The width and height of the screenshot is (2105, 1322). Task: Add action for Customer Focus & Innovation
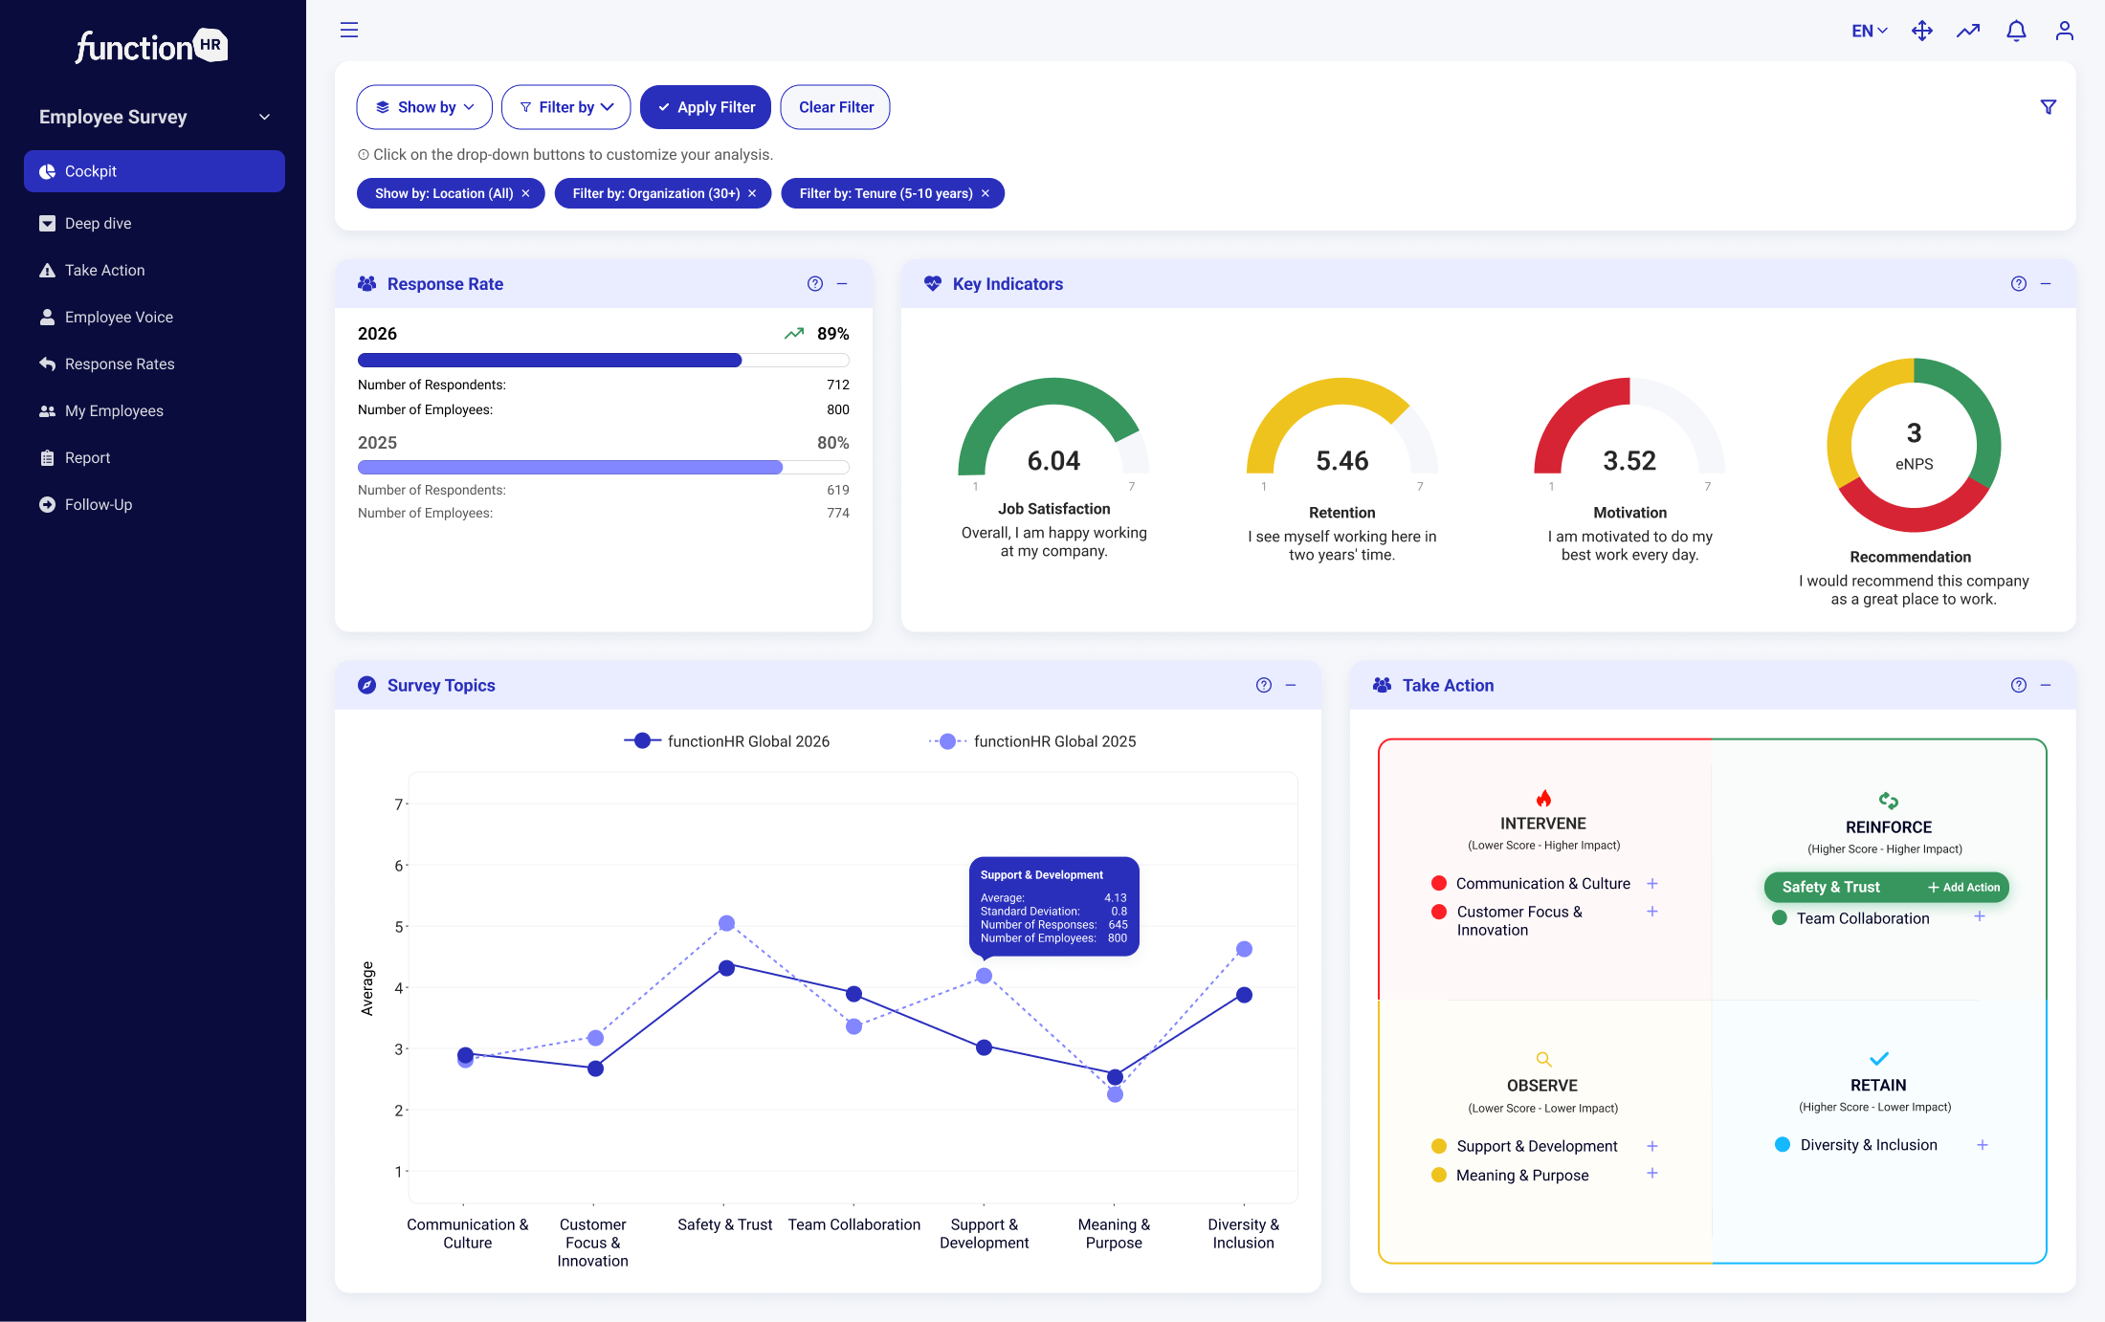tap(1652, 911)
